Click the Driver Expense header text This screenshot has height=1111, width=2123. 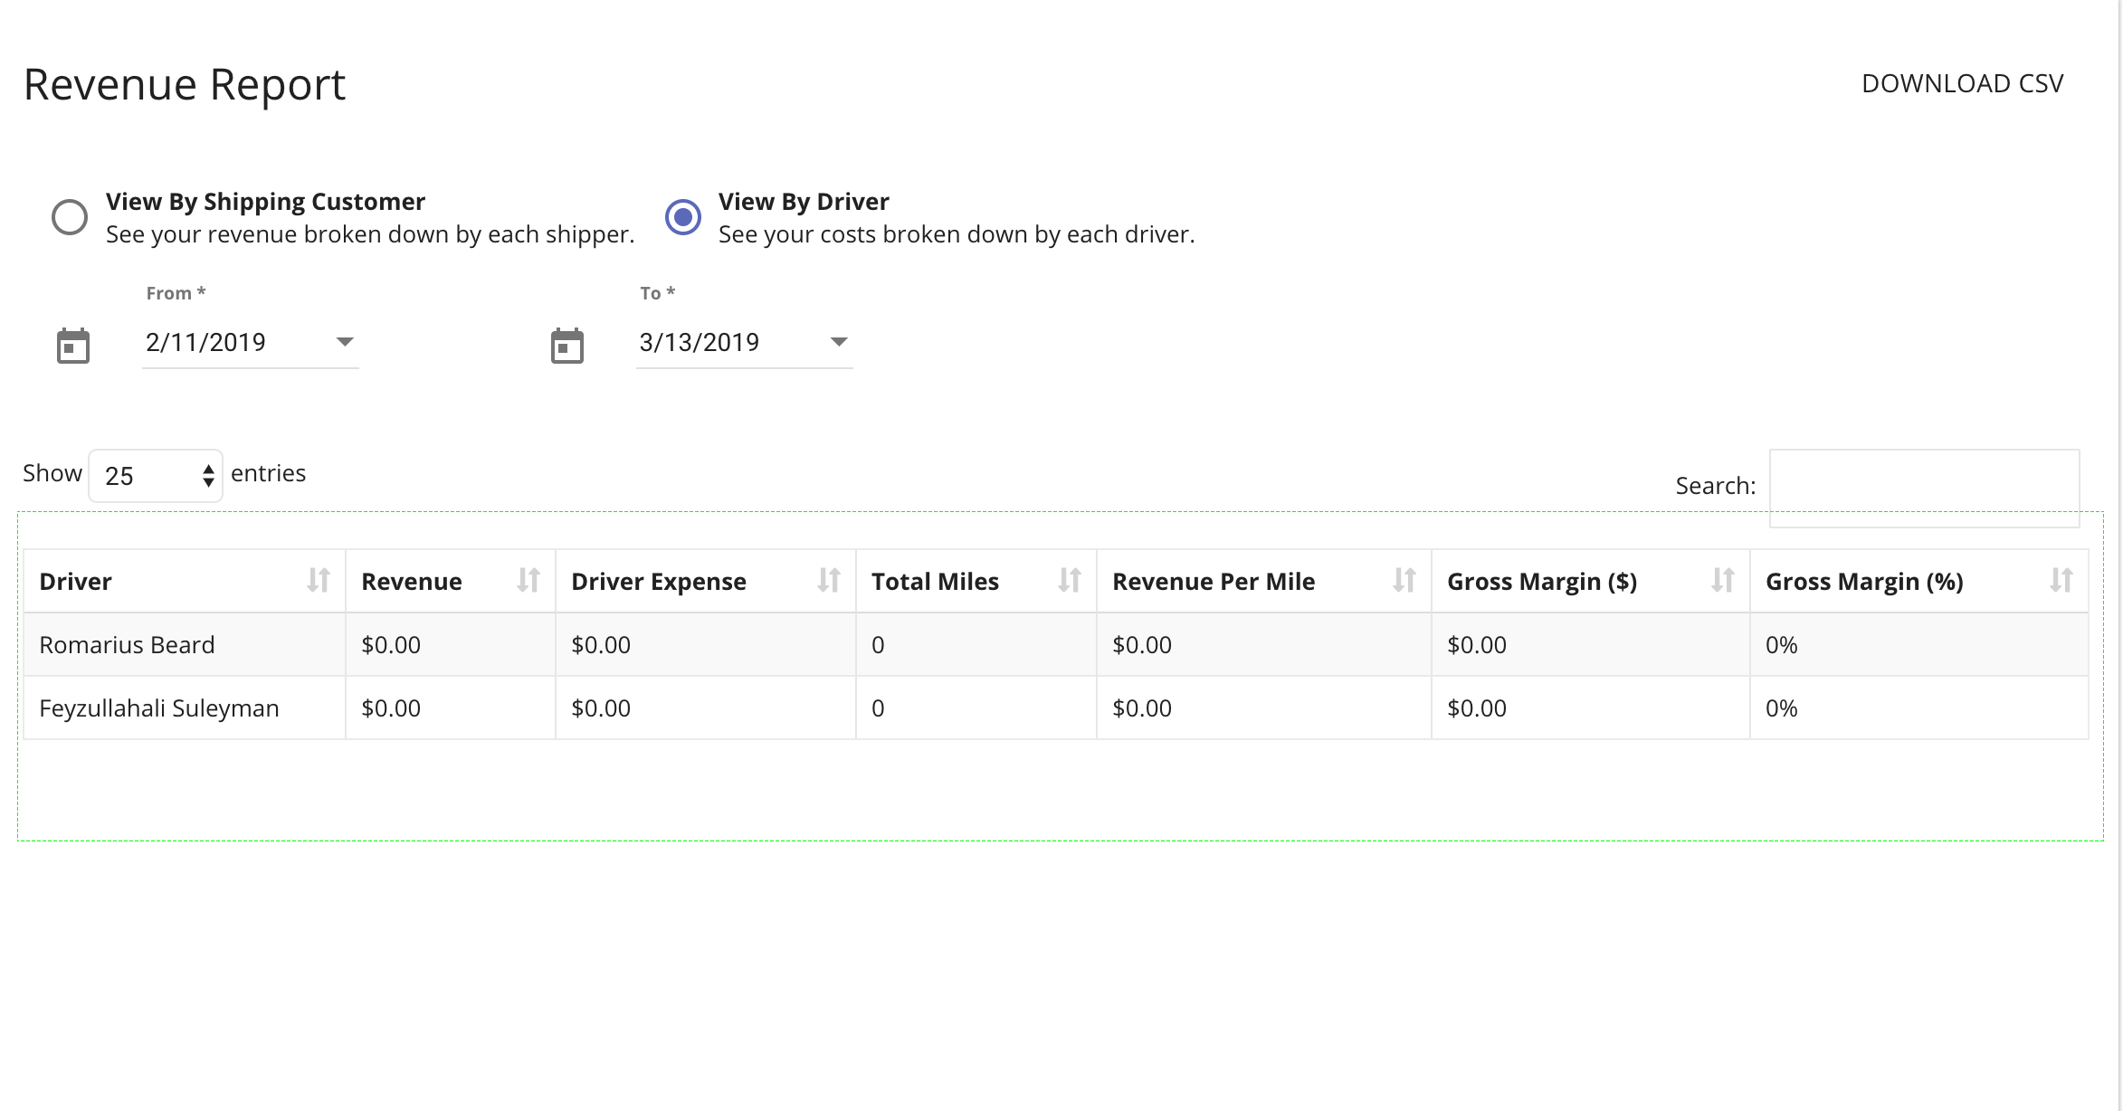point(659,582)
